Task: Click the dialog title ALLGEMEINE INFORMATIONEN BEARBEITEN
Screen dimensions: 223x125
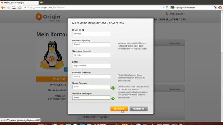Action: (98, 23)
